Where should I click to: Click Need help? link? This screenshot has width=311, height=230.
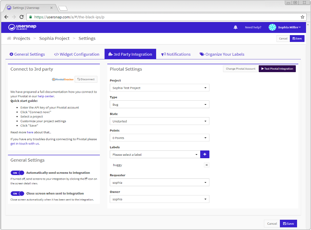253,27
